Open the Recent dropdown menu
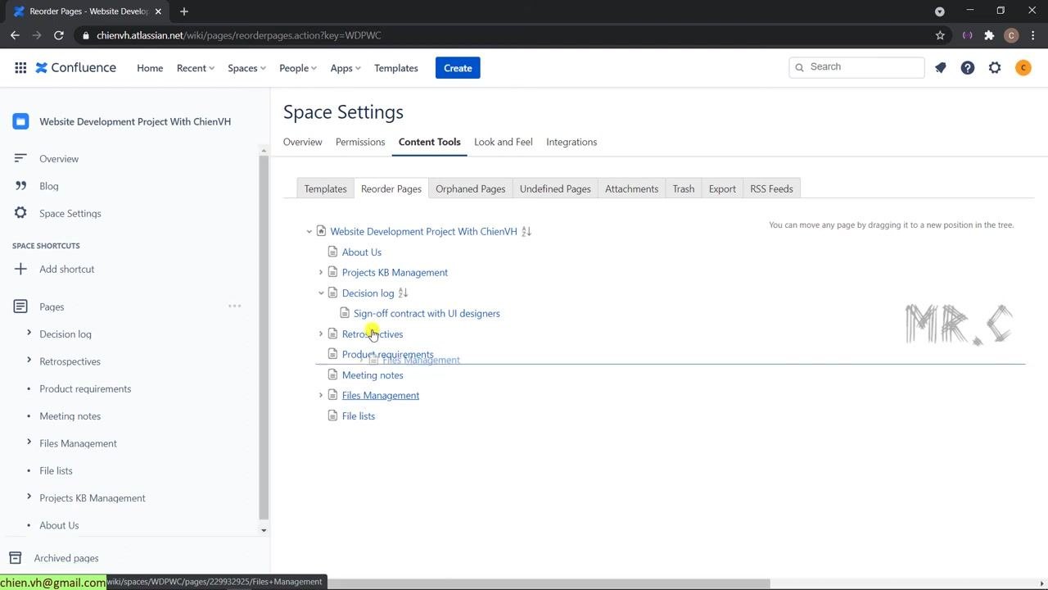The width and height of the screenshot is (1048, 590). (196, 68)
